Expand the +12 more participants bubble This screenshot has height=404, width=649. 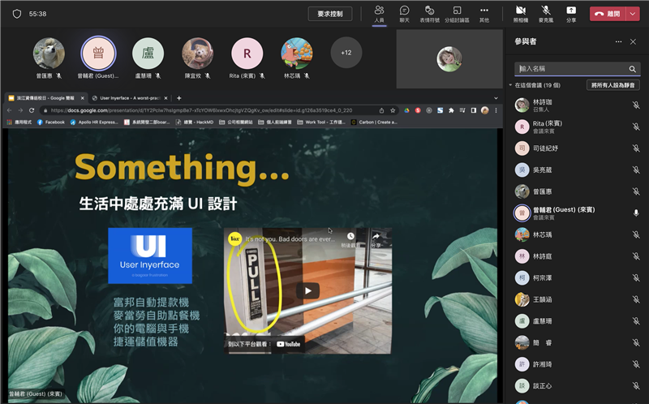coord(346,53)
